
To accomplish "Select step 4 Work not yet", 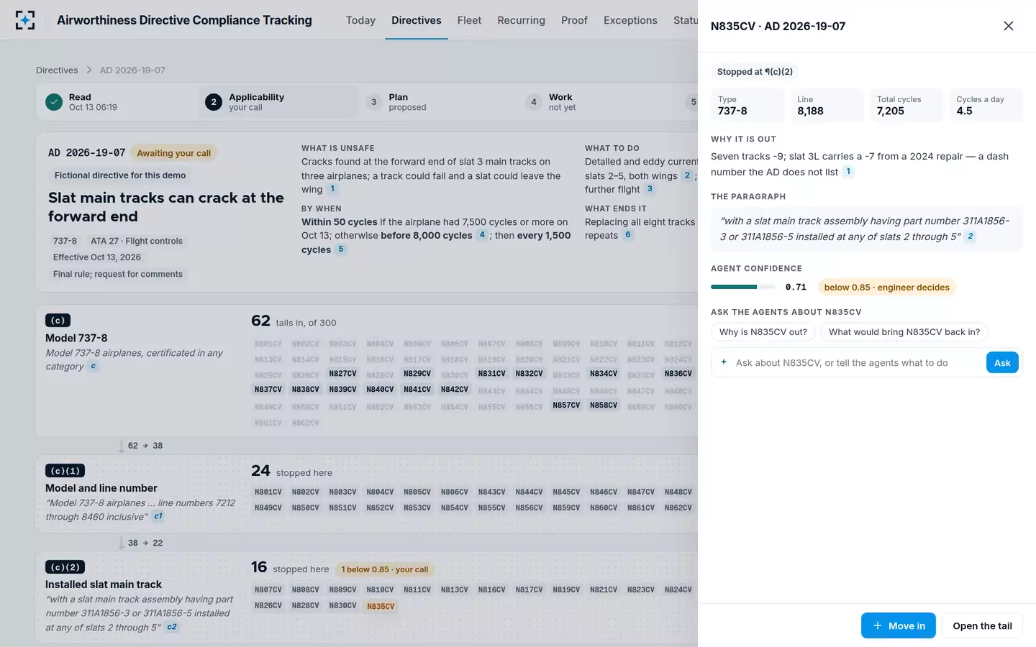I will click(597, 102).
